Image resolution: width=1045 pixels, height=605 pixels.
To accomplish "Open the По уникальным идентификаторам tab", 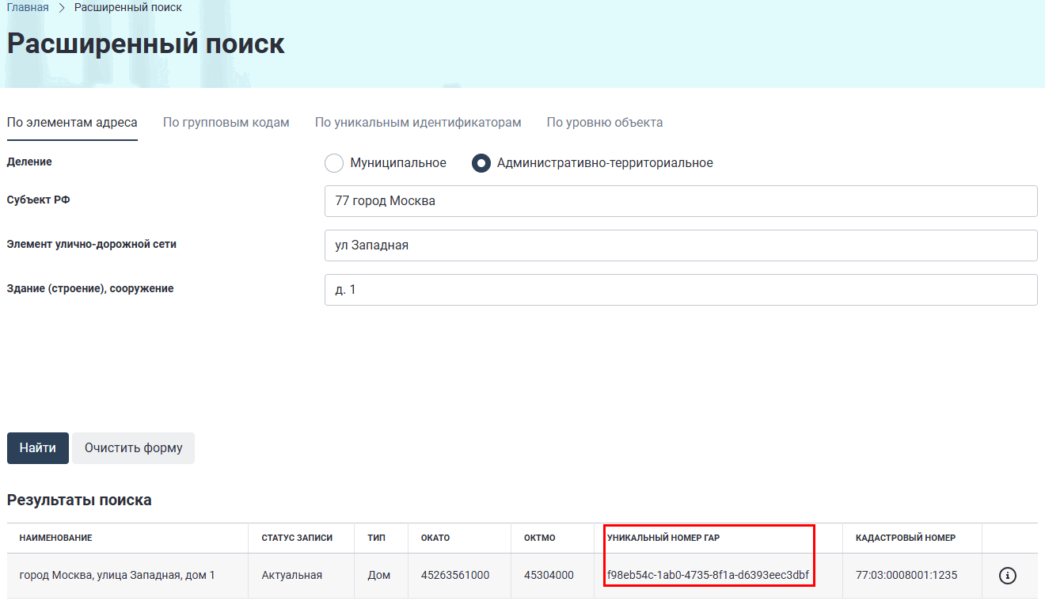I will click(x=418, y=123).
